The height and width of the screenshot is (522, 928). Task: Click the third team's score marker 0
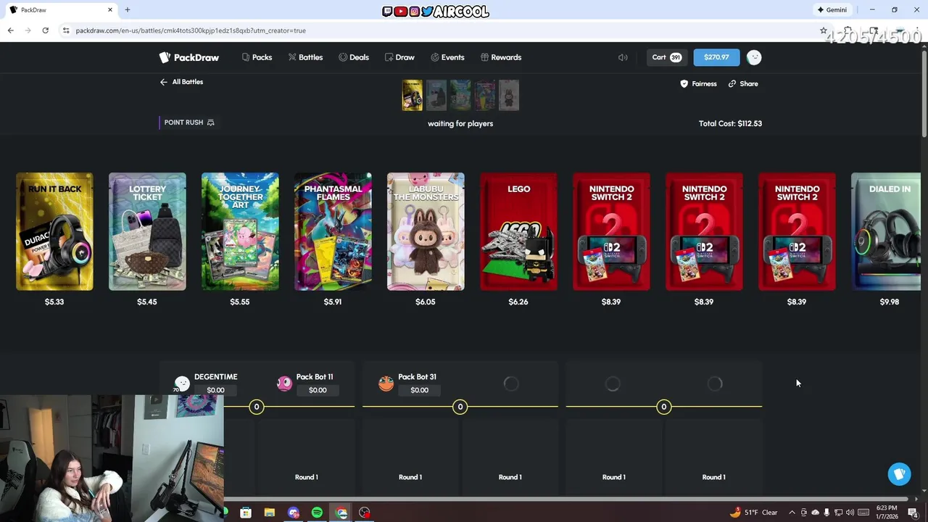pos(663,407)
